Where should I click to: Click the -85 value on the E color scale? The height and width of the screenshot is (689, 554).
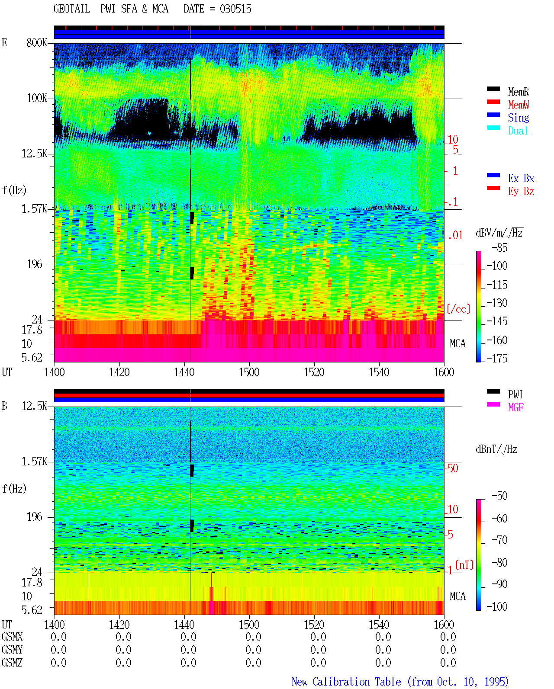click(x=499, y=248)
